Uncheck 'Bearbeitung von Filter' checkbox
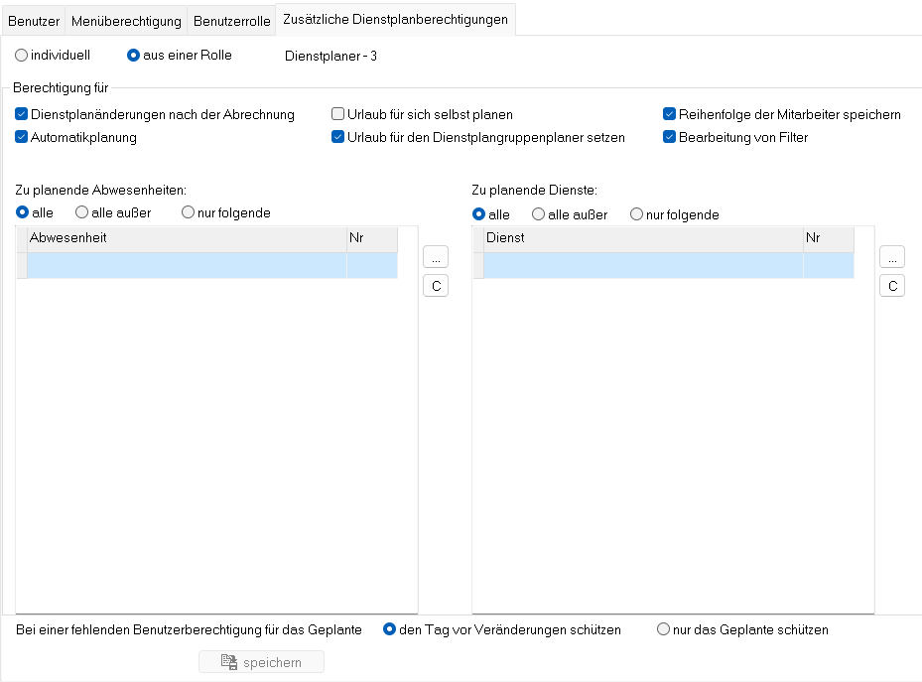 click(x=670, y=138)
